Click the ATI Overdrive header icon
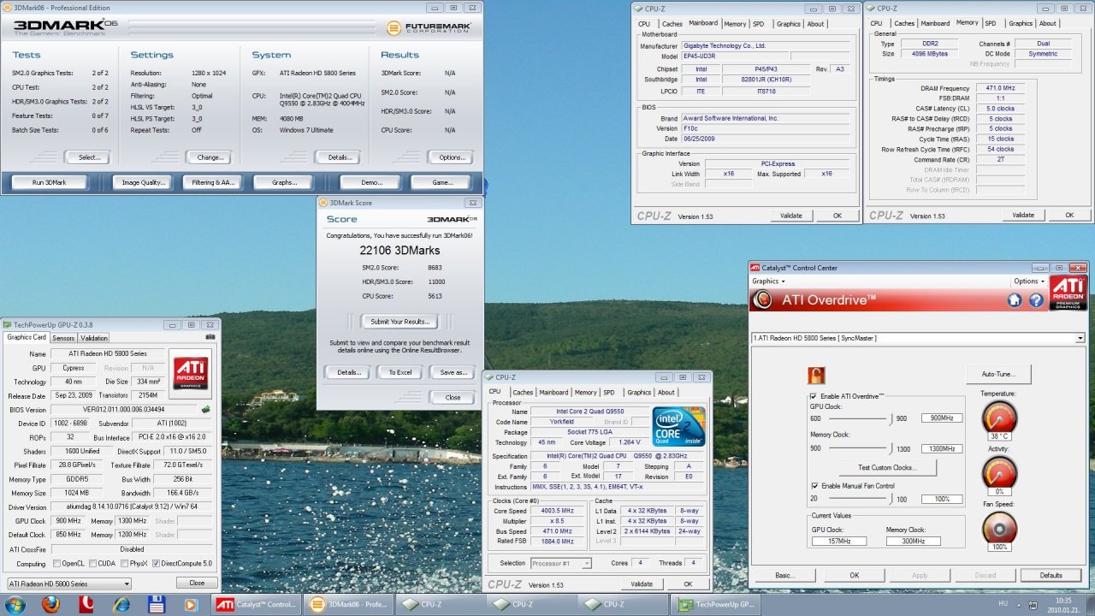 [x=763, y=300]
